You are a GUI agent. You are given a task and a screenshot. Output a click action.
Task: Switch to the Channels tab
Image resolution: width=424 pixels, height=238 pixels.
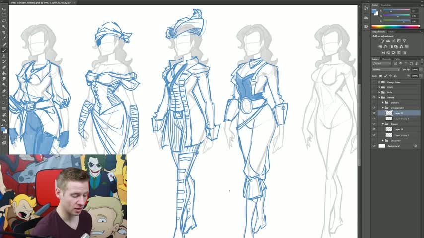tap(386, 59)
